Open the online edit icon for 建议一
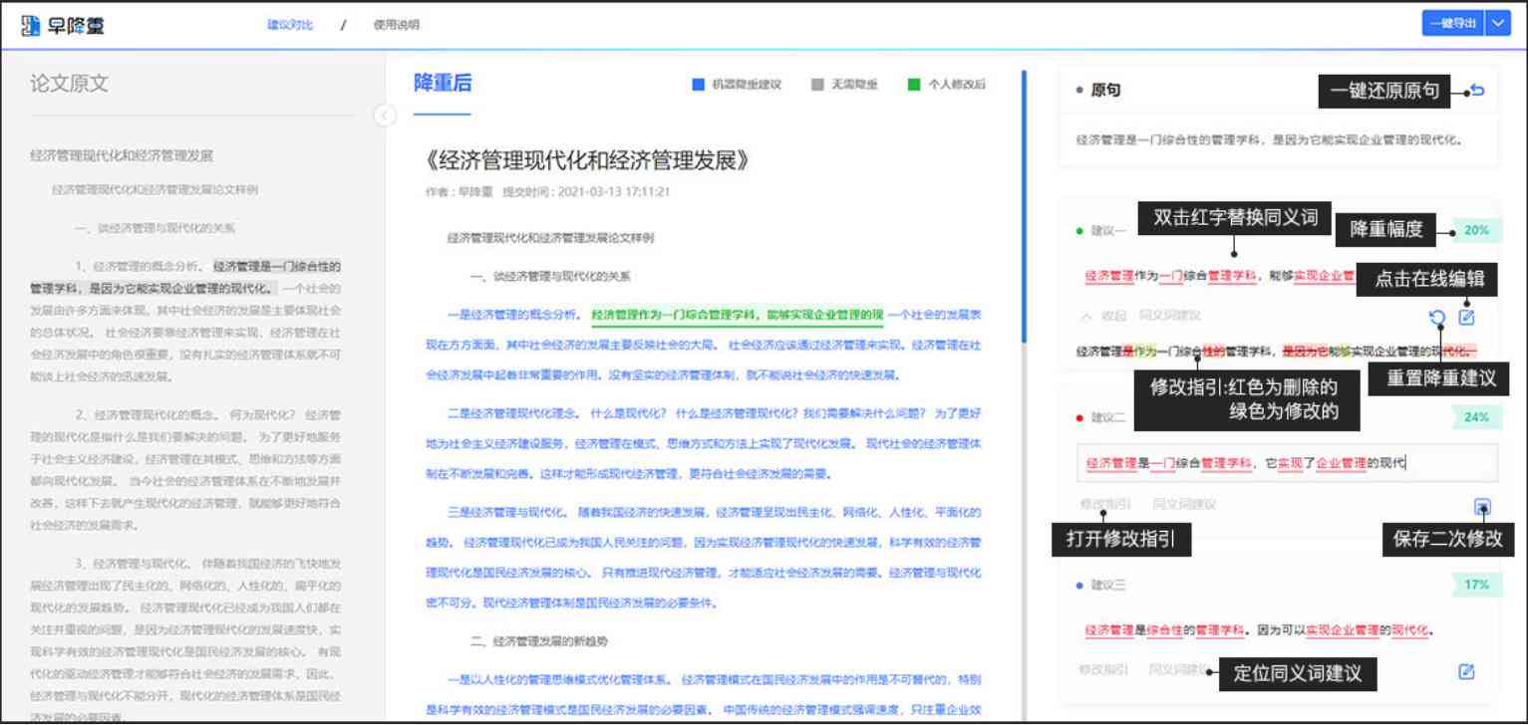Viewport: 1528px width, 725px height. (1466, 318)
